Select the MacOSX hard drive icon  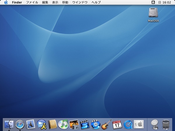tap(153, 13)
